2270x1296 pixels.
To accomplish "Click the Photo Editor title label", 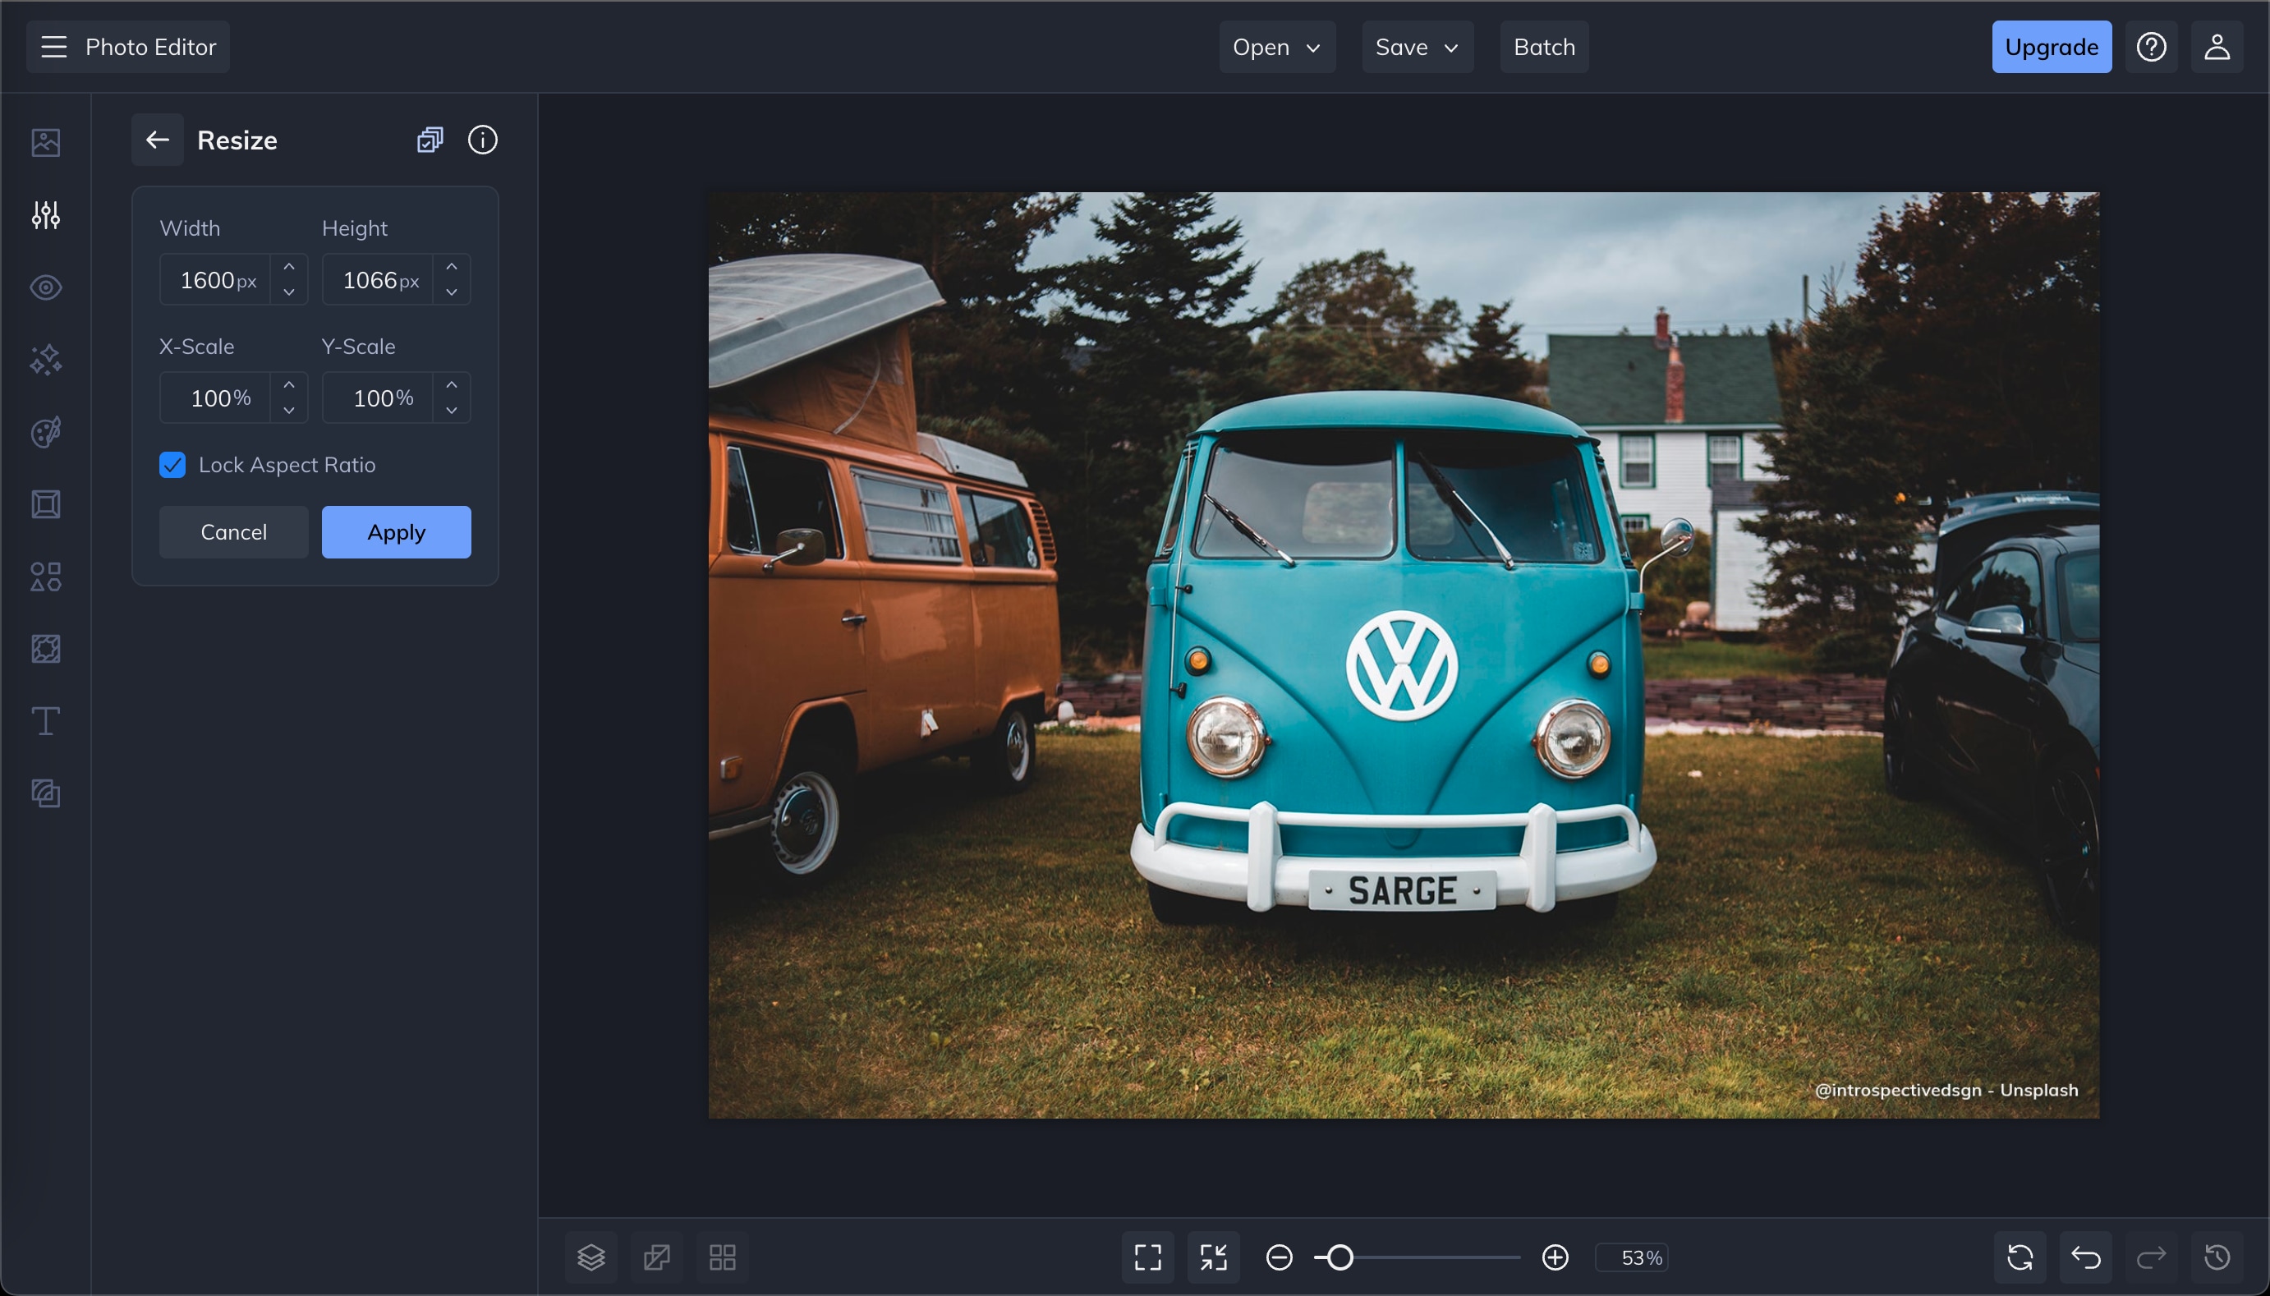I will pyautogui.click(x=150, y=46).
